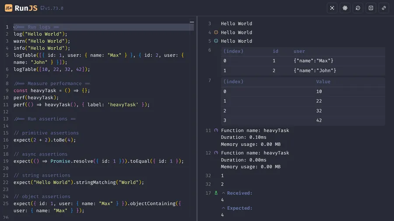Click the objectContaining expect line

(x=97, y=207)
